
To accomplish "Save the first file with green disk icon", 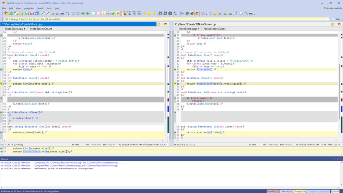I will 27,14.
